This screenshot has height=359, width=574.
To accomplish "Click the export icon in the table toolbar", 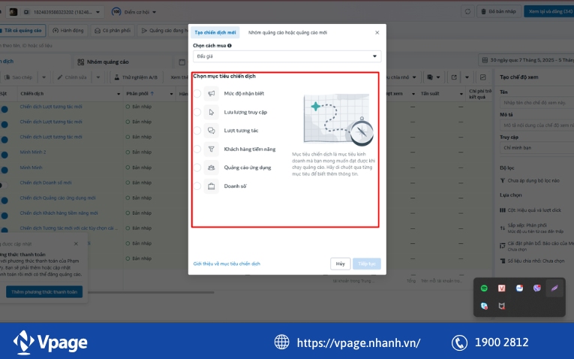I will pyautogui.click(x=454, y=77).
